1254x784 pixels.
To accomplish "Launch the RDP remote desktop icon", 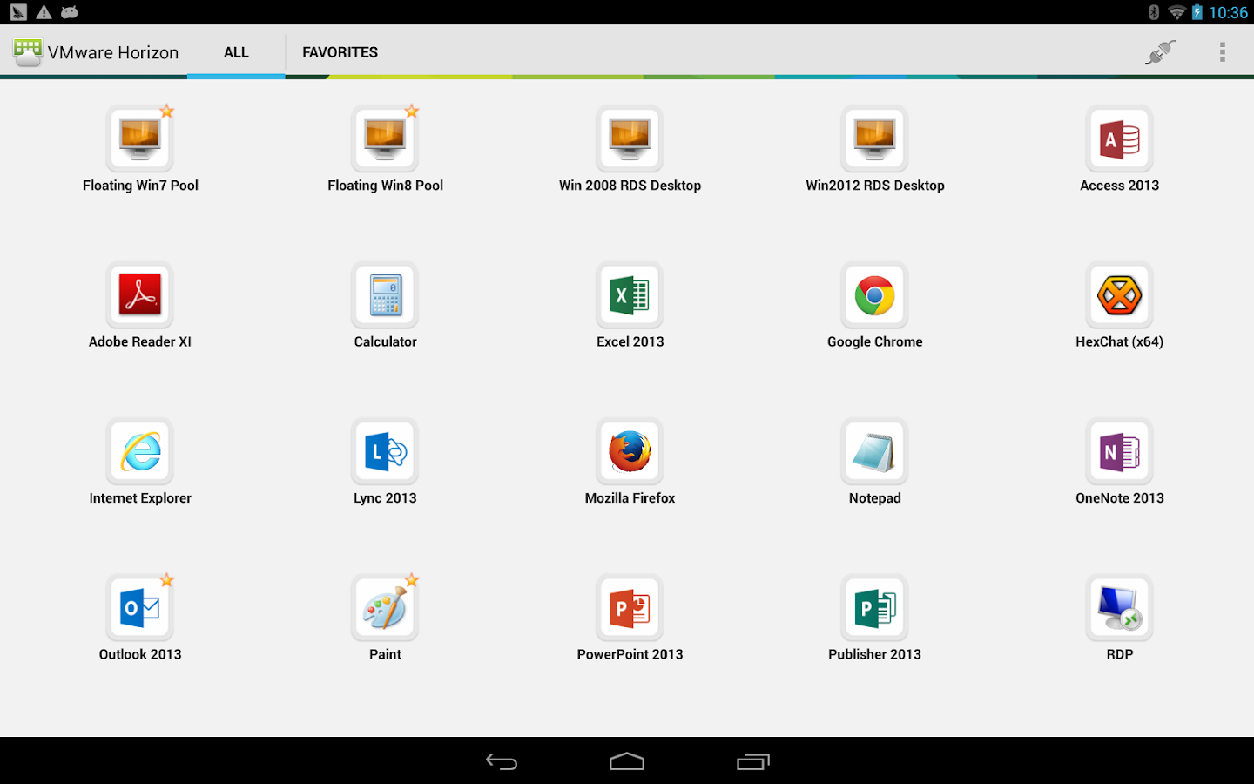I will click(1120, 608).
